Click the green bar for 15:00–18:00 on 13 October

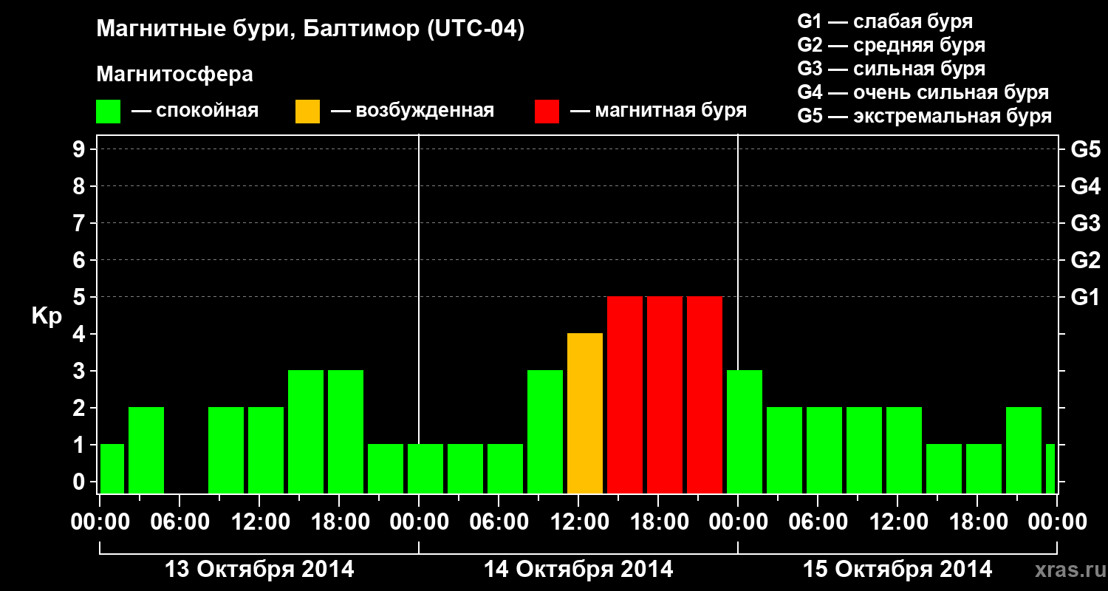click(x=306, y=431)
